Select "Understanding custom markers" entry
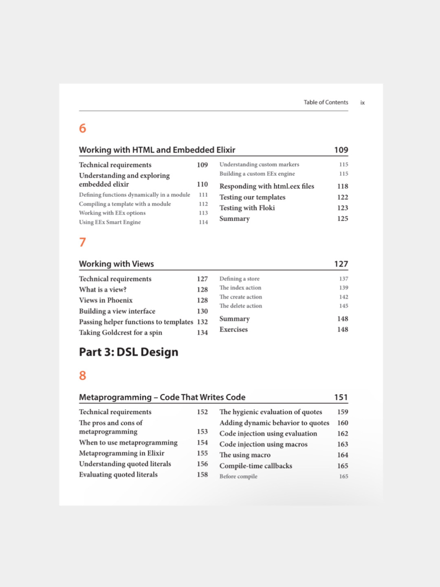This screenshot has width=440, height=587. pos(259,164)
